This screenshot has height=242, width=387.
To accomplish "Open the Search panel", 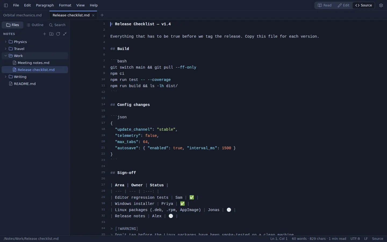I will 57,25.
